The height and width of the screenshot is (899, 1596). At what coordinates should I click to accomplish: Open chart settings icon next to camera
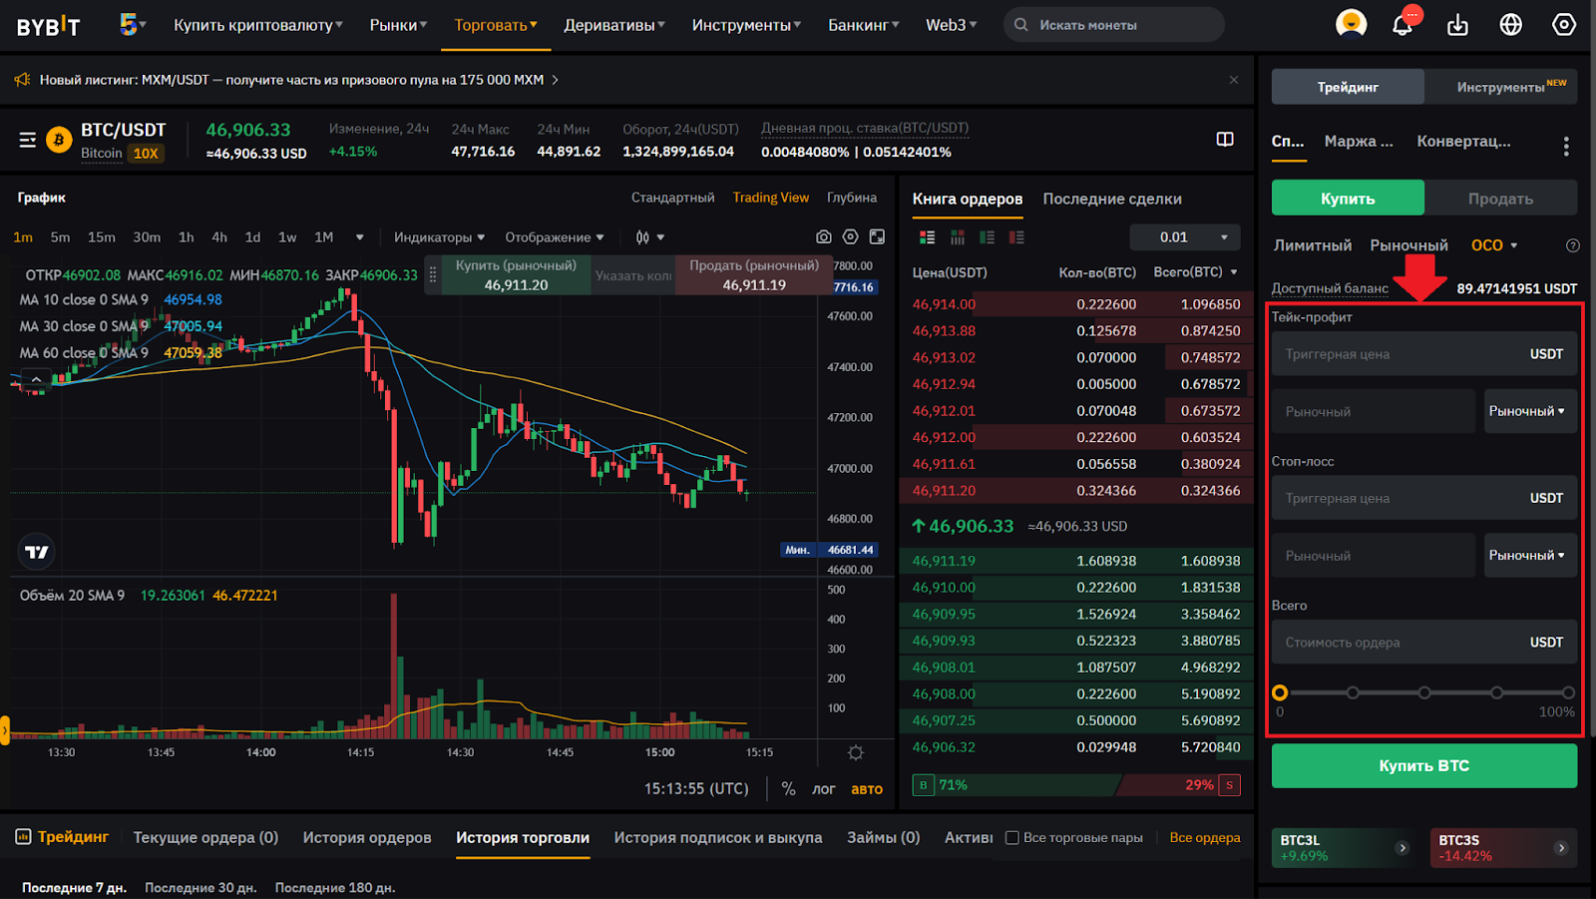(850, 236)
